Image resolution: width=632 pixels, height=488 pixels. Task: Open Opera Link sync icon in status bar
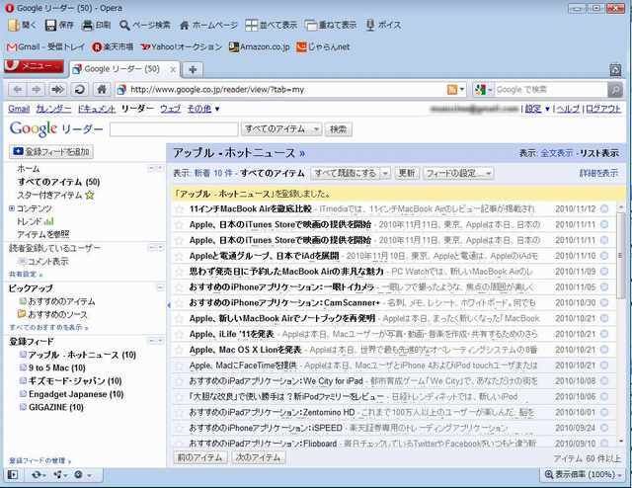(x=39, y=475)
